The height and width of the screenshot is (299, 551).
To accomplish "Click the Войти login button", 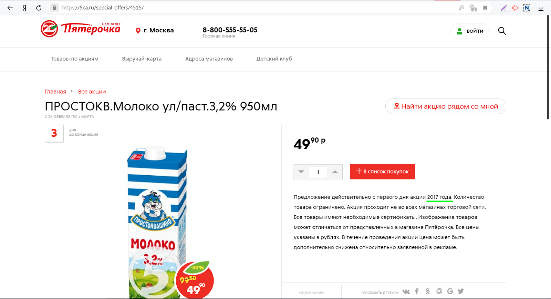I will [470, 31].
